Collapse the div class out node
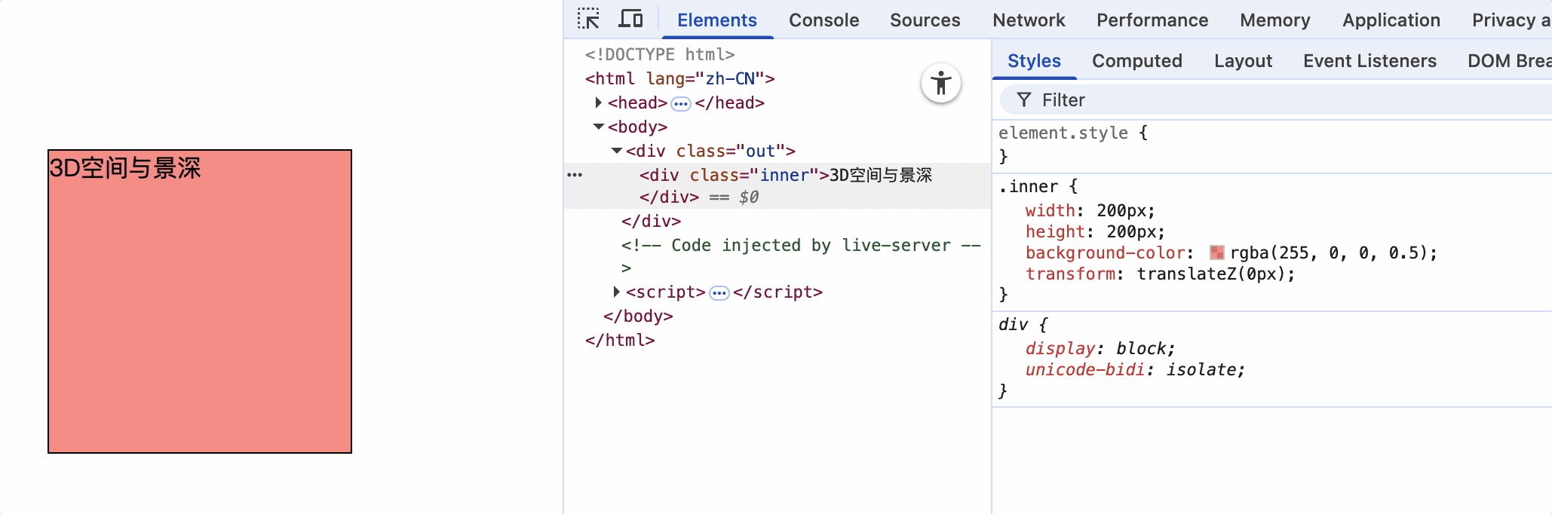The height and width of the screenshot is (514, 1552). click(x=617, y=151)
